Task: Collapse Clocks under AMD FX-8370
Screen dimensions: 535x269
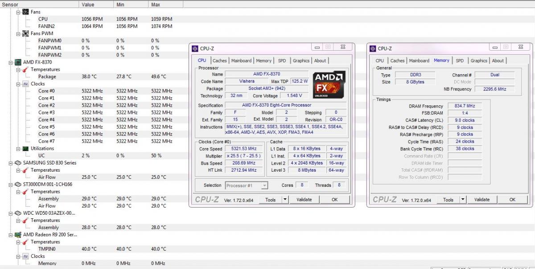Action: (x=18, y=84)
